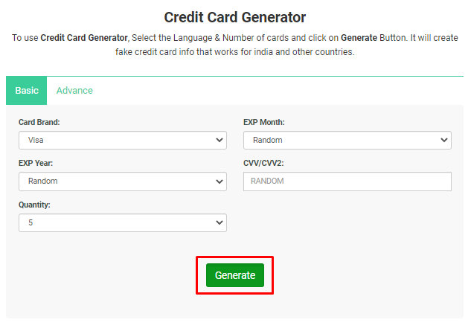
Task: Click the chevron arrow in EXP Month select
Action: [444, 141]
